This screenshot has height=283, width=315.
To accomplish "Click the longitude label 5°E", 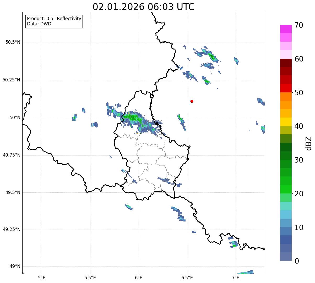I will click(x=42, y=278).
